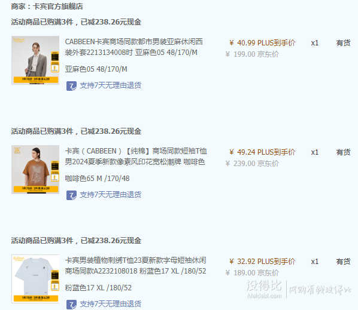Click the first promotion notice 已减238.26元现金
Screen dimensions: 358x310
[x=111, y=22]
